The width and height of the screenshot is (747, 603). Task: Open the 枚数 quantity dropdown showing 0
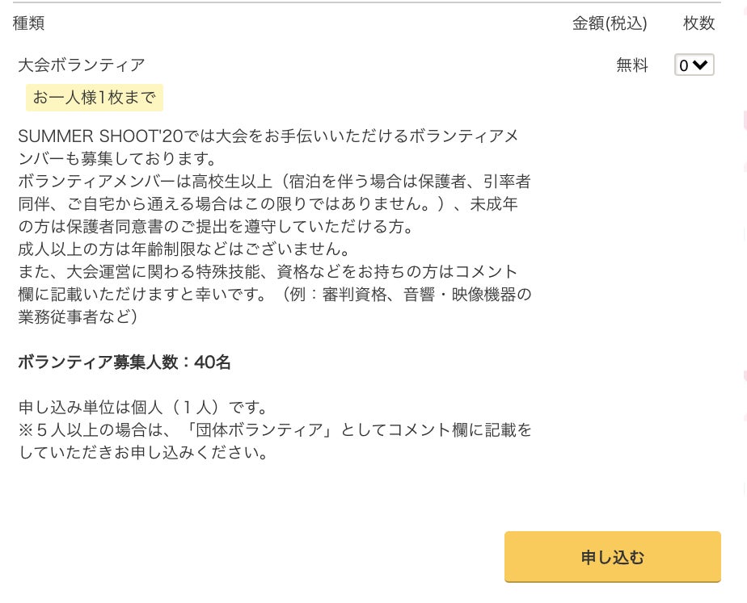(x=694, y=65)
